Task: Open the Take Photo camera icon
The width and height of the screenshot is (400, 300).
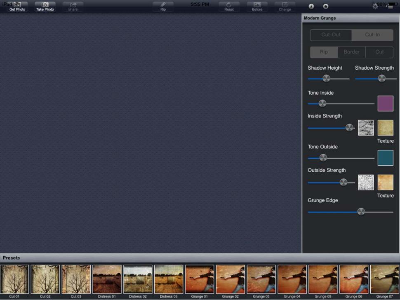Action: click(x=45, y=6)
